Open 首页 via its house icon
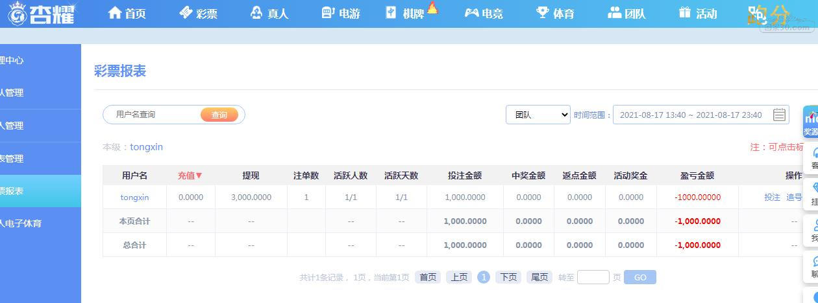This screenshot has height=303, width=818. point(115,13)
